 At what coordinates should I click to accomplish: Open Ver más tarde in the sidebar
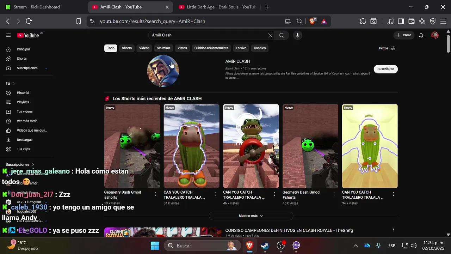(26, 121)
